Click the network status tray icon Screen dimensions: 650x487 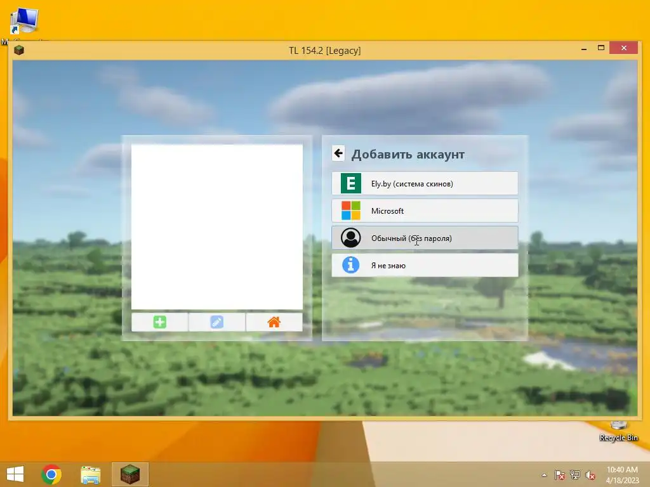point(575,475)
